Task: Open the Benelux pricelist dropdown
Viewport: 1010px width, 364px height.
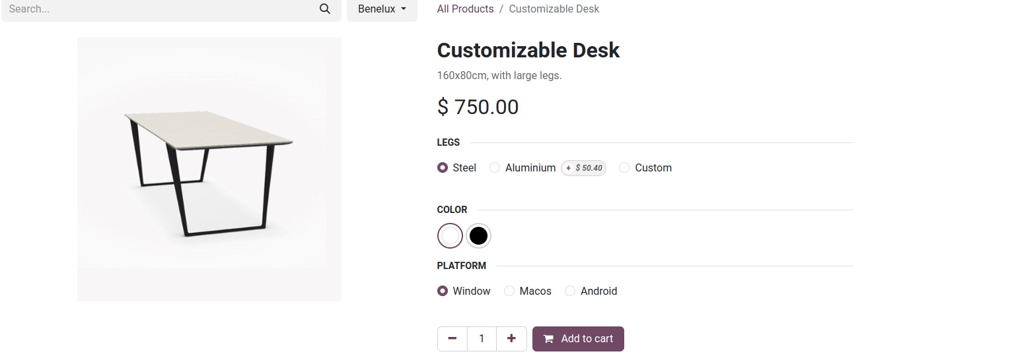Action: coord(382,9)
